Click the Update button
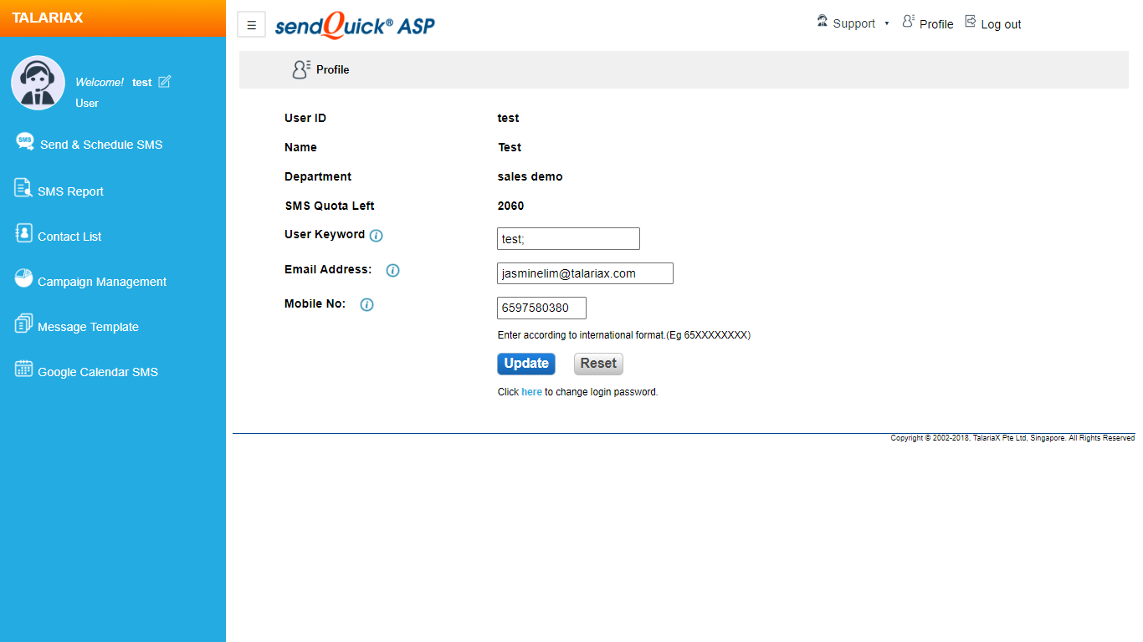 (x=526, y=364)
